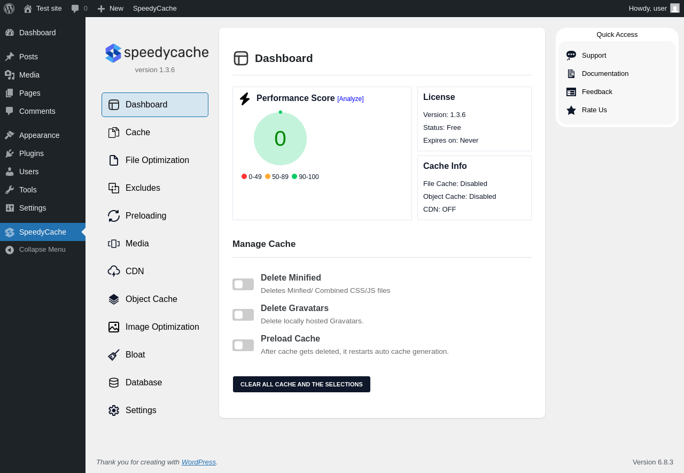Viewport: 684px width, 473px height.
Task: Toggle the Preload Cache option
Action: coord(243,345)
